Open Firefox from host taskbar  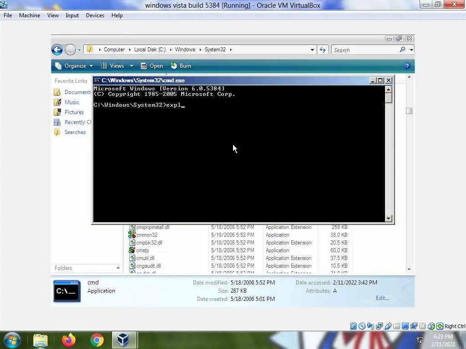pyautogui.click(x=68, y=340)
